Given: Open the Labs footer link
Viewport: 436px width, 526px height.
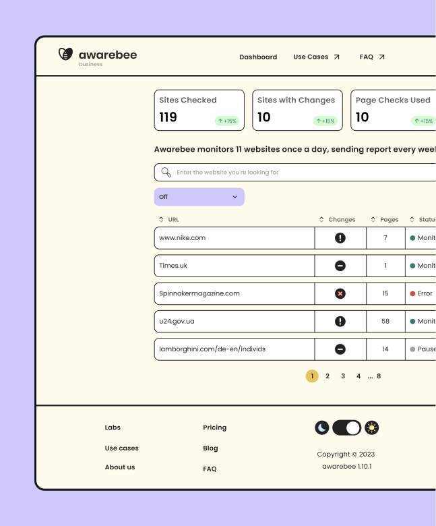Looking at the screenshot, I should tap(113, 428).
